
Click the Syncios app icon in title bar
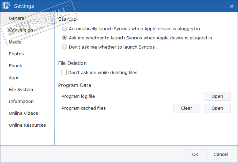click(6, 6)
